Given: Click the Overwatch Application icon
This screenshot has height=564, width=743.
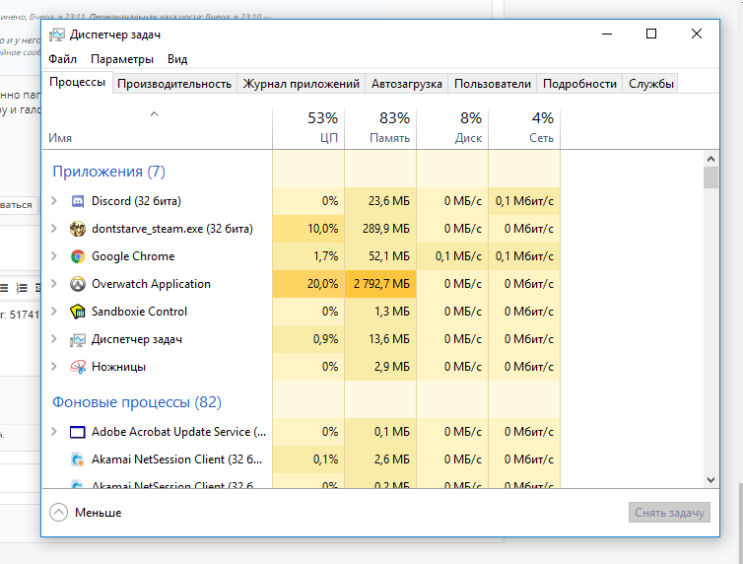Looking at the screenshot, I should (x=78, y=284).
